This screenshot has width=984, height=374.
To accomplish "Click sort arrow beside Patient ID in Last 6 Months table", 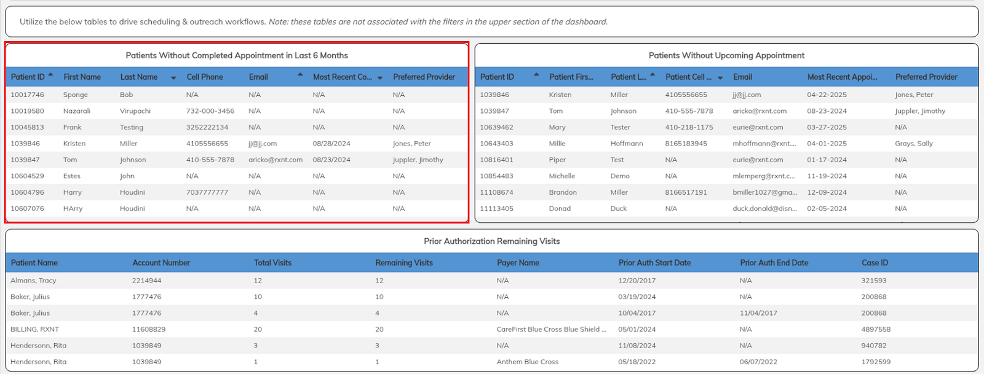I will (50, 75).
